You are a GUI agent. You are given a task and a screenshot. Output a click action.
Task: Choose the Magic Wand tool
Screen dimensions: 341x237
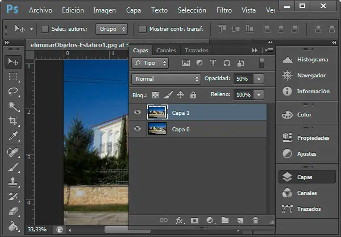(x=13, y=106)
